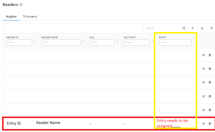
Task: Delete the second reader row with trash icon
Action: (x=210, y=69)
